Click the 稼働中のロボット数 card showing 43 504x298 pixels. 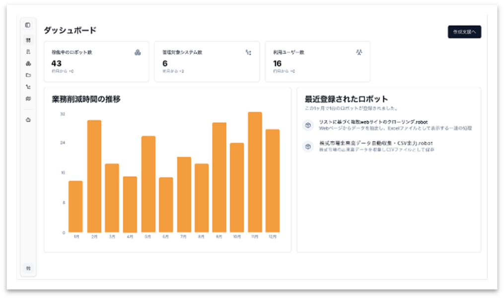click(96, 62)
